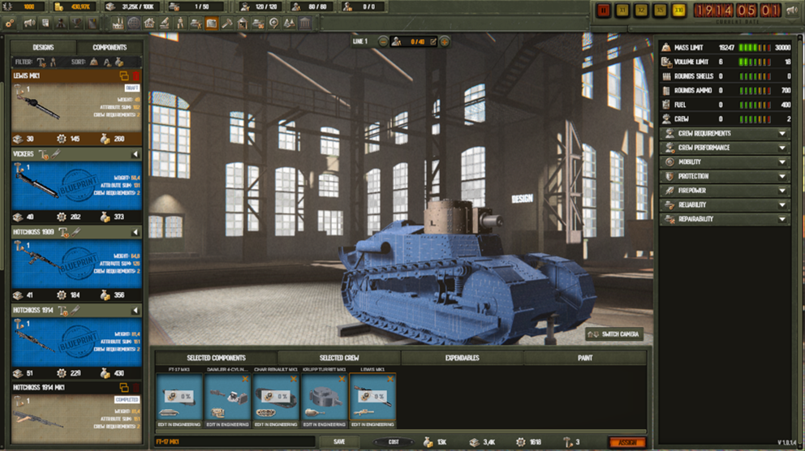Expand the Protection stats panel

(725, 176)
